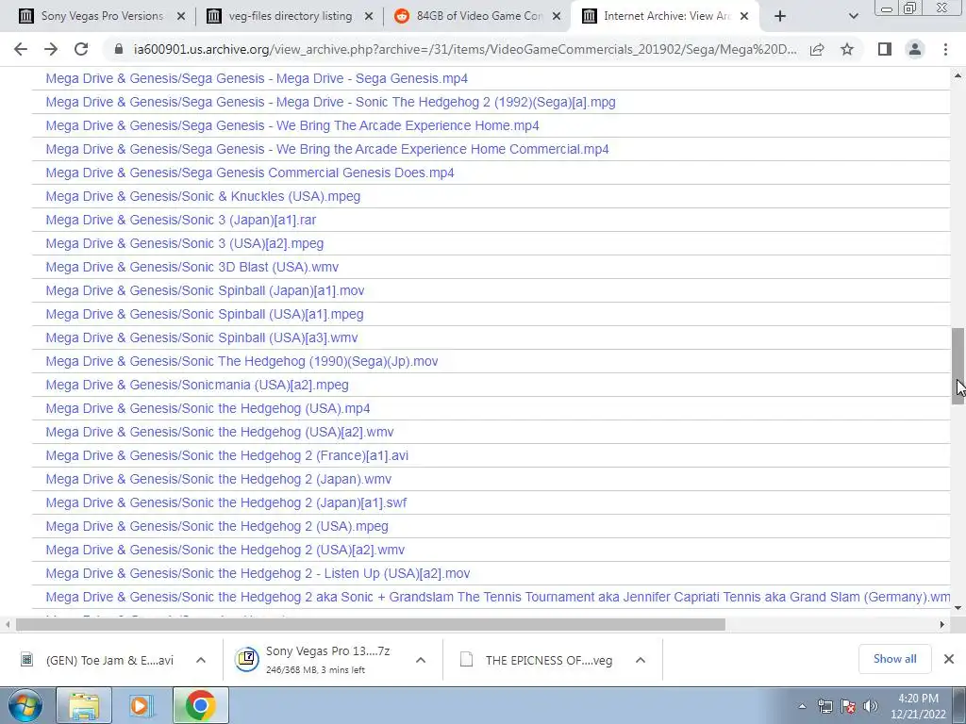The height and width of the screenshot is (724, 966).
Task: Click the horizontal scrollbar thumb
Action: coord(370,624)
